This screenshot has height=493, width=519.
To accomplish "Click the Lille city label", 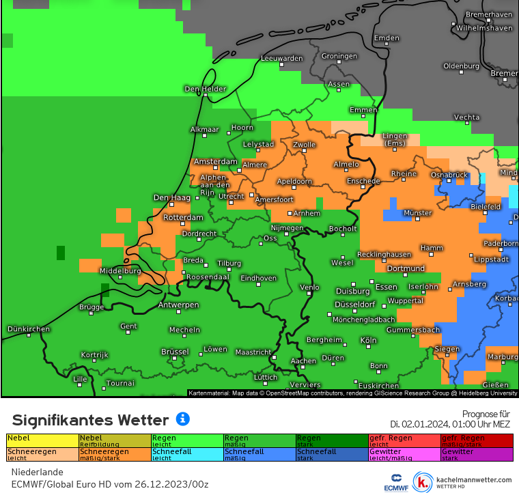I will click(x=80, y=379).
